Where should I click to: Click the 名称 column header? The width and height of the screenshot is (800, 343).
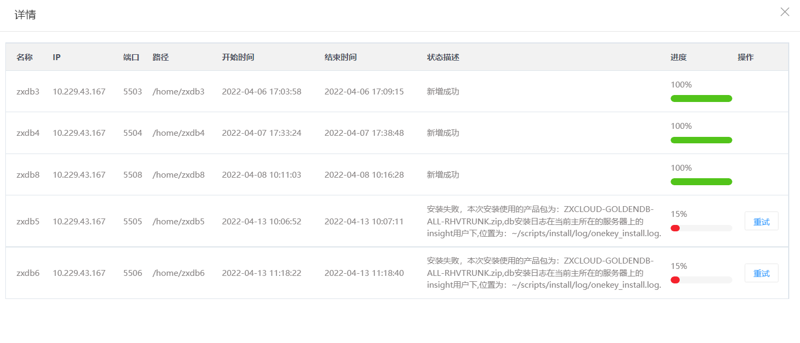pos(25,57)
